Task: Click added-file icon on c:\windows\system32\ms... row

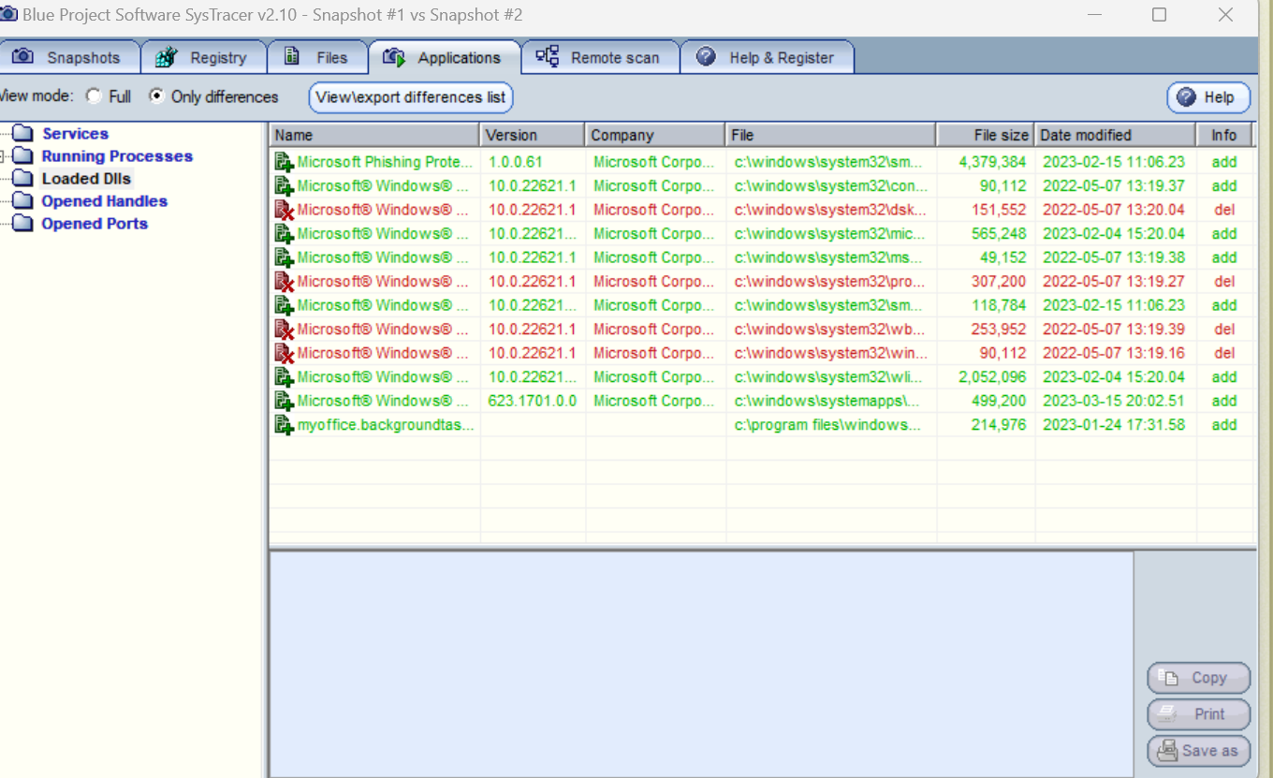Action: point(284,257)
